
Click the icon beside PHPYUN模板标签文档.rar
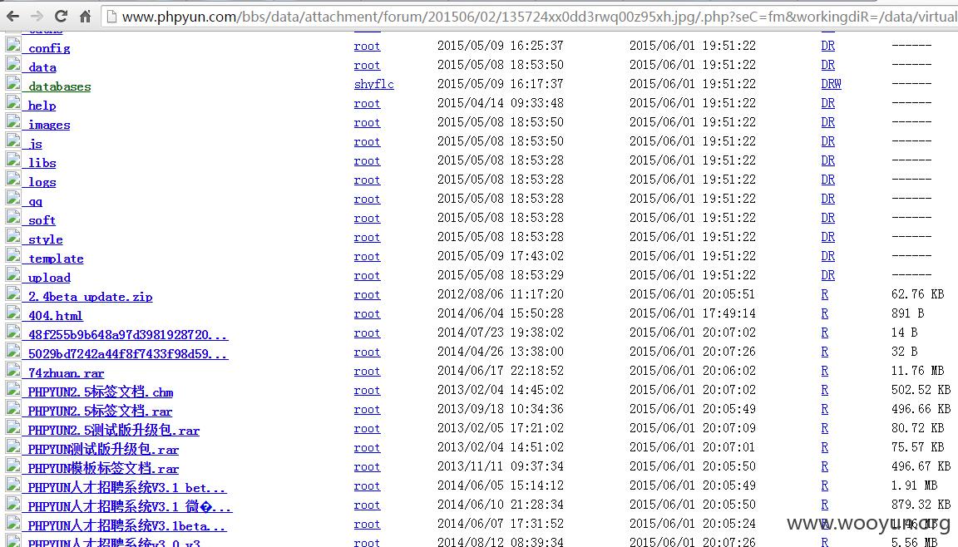click(13, 466)
